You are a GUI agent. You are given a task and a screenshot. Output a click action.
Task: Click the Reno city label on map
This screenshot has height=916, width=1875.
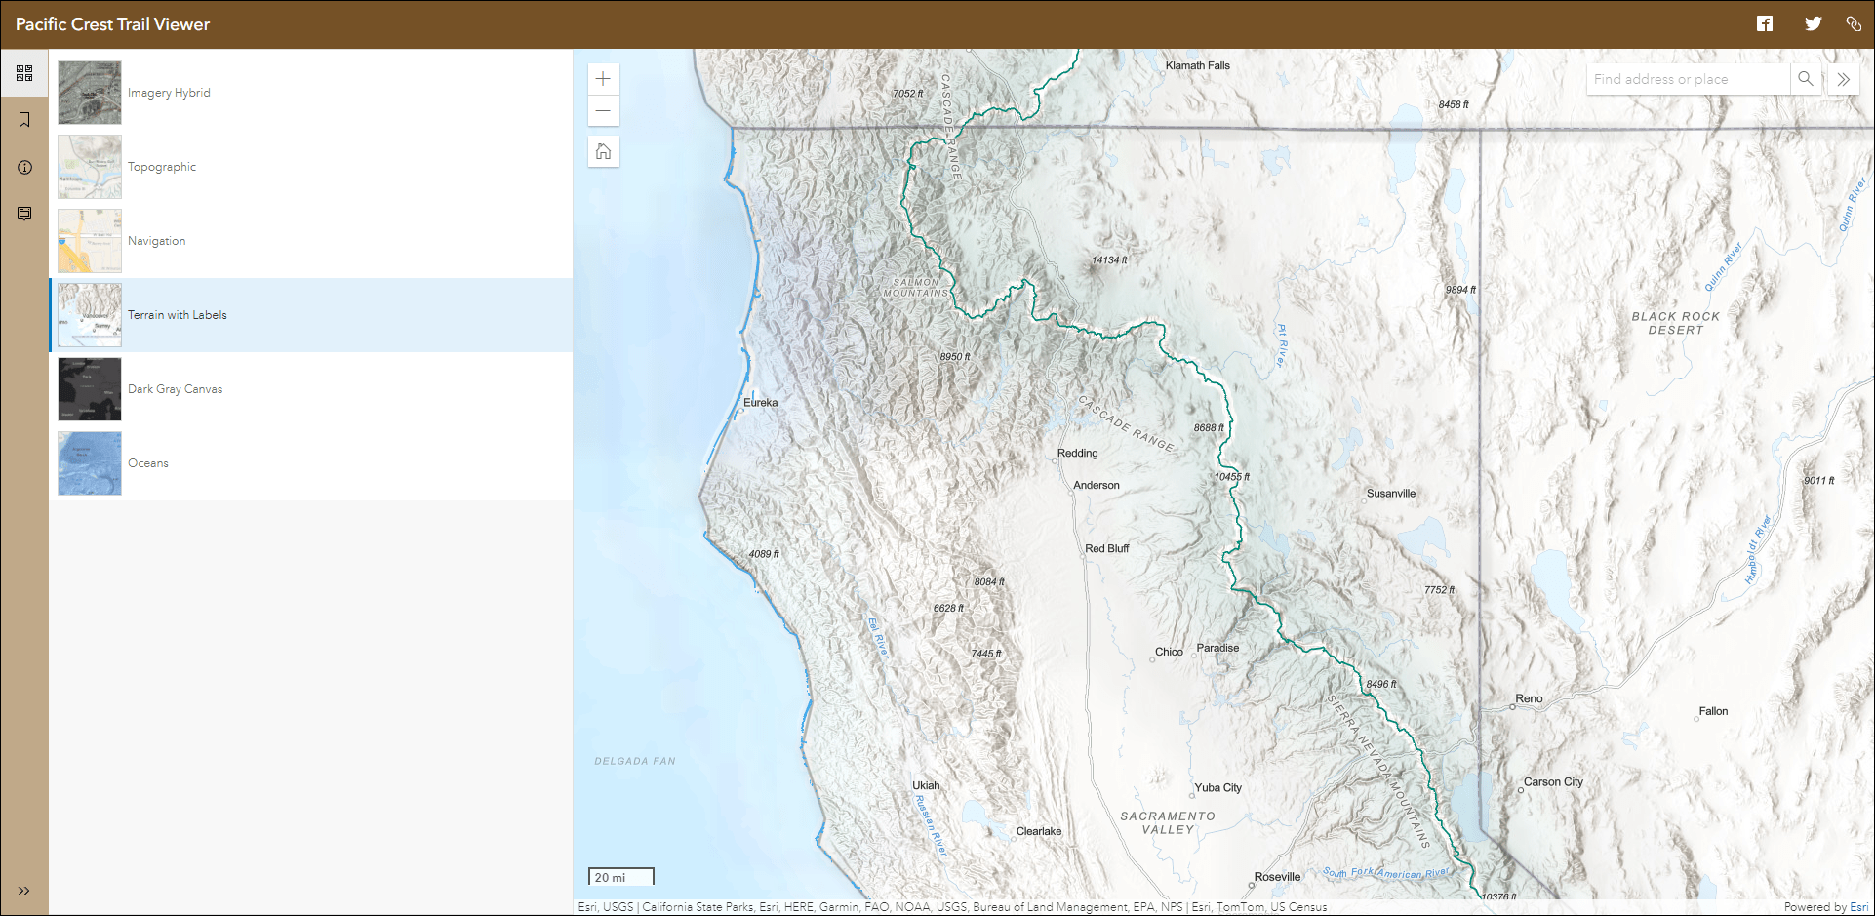point(1529,698)
